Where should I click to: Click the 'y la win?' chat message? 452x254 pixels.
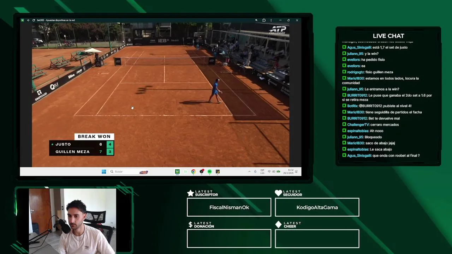pyautogui.click(x=371, y=54)
